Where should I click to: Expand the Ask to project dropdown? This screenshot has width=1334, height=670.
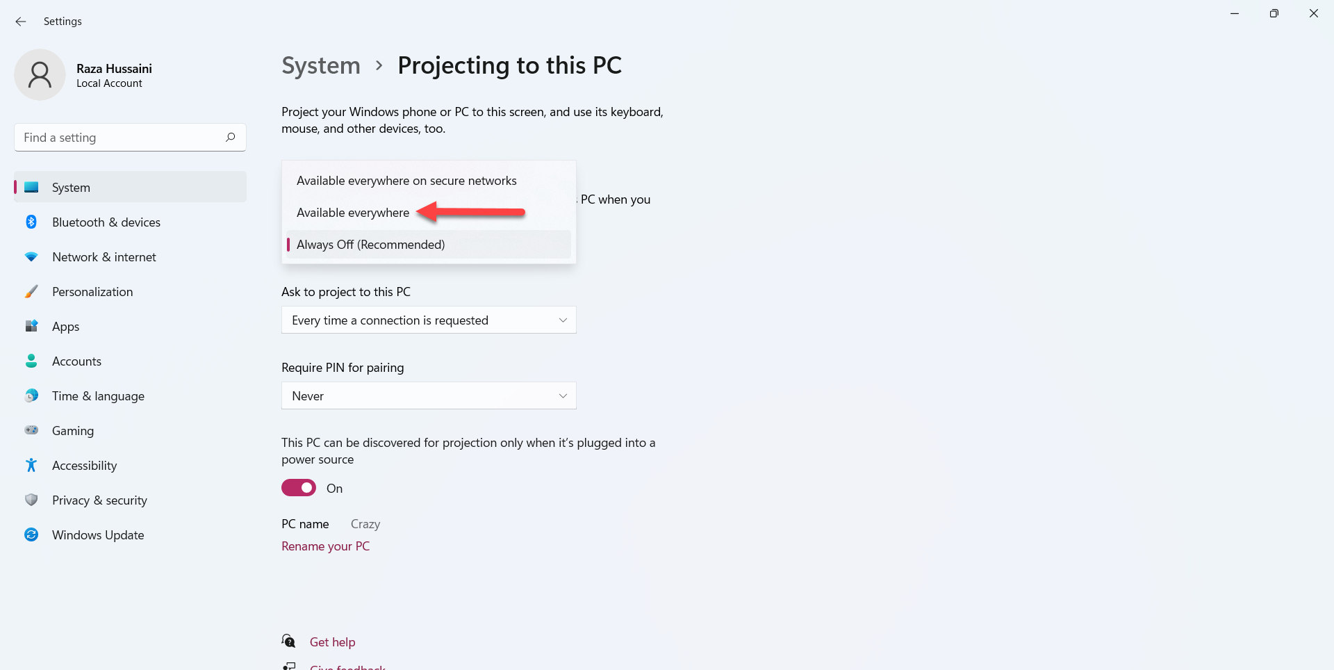coord(429,320)
